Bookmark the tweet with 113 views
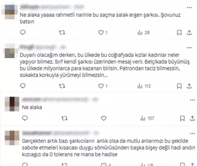Viewport: 197px width, 166px height. point(179,86)
